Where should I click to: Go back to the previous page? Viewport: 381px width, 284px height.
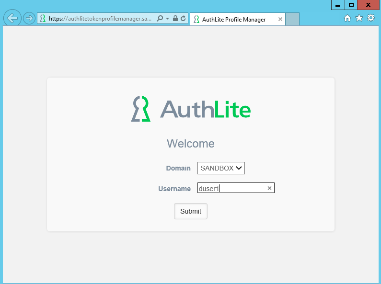tap(12, 18)
